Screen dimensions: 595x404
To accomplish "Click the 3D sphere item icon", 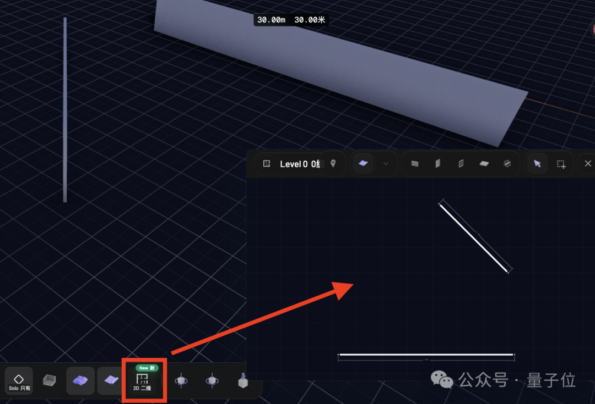I will pyautogui.click(x=507, y=164).
